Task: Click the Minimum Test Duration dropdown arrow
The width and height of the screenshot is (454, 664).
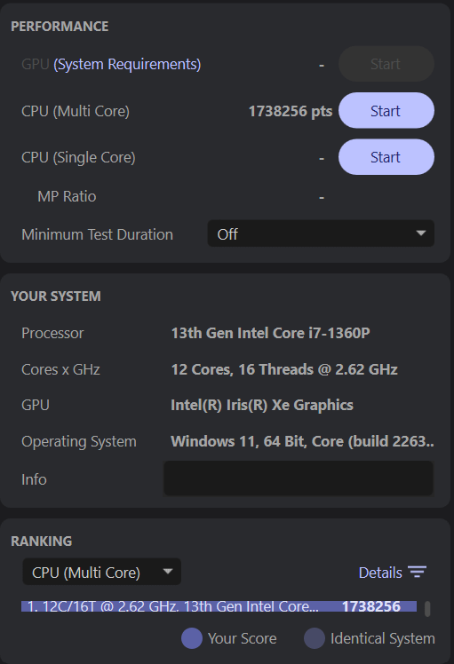Action: click(420, 233)
